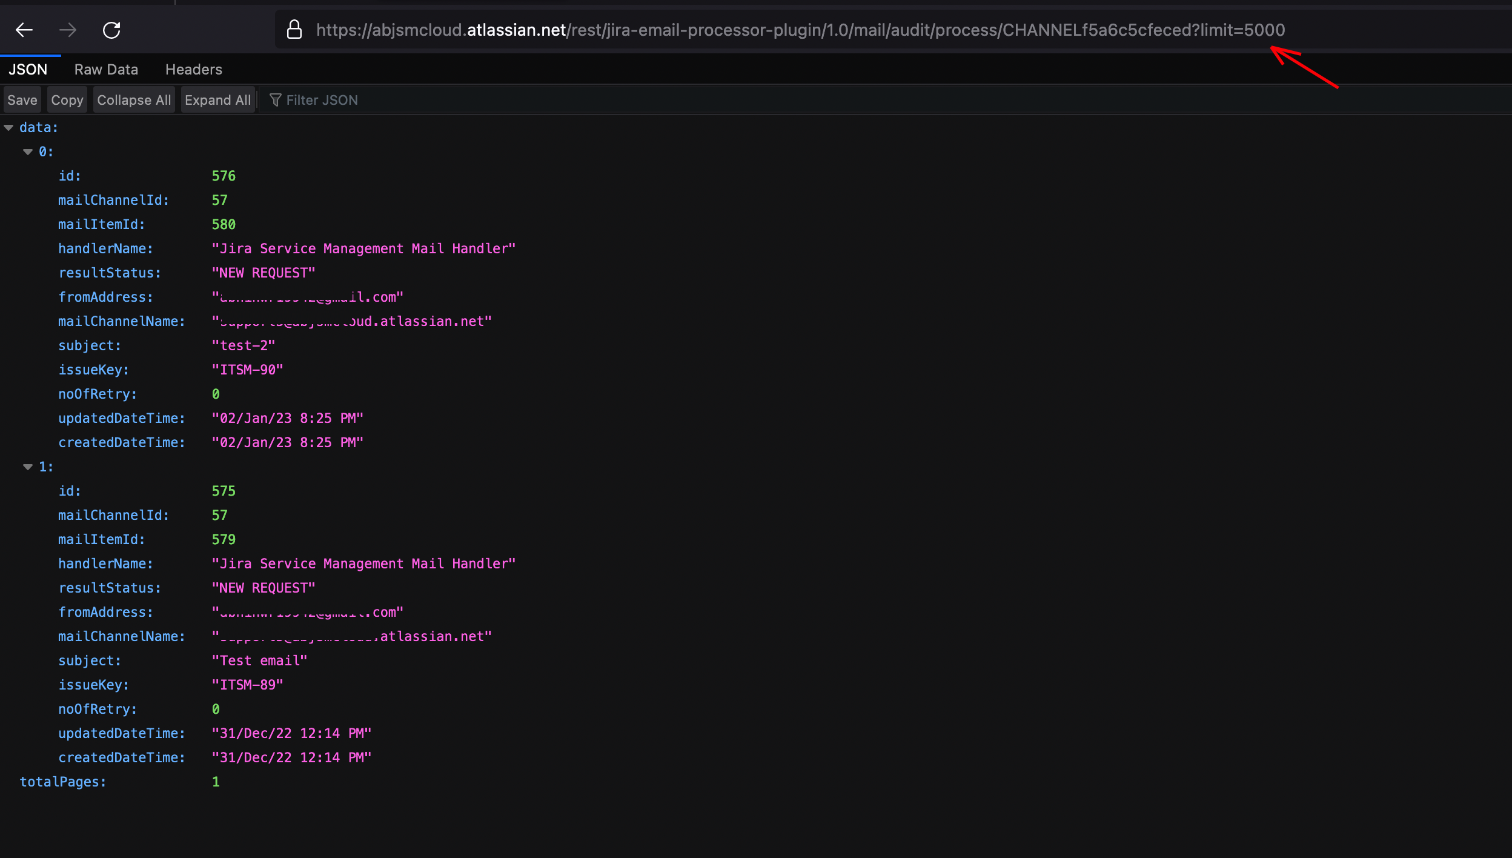Reload the page with refresh icon
Screen dimensions: 1512x858
tap(111, 30)
